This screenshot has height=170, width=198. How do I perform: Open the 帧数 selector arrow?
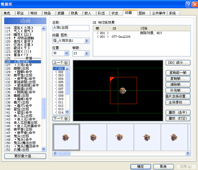tap(87, 53)
